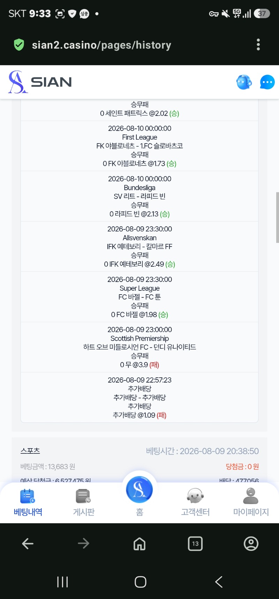This screenshot has width=279, height=599.
Task: Click the 스포츠 underlined link
Action: (x=30, y=451)
